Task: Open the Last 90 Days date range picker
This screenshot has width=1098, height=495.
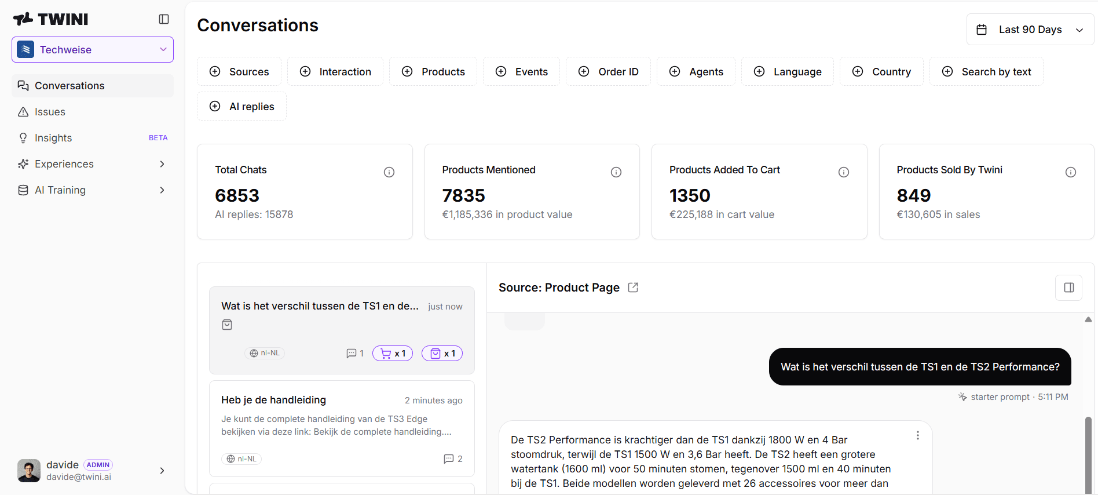Action: point(1030,30)
